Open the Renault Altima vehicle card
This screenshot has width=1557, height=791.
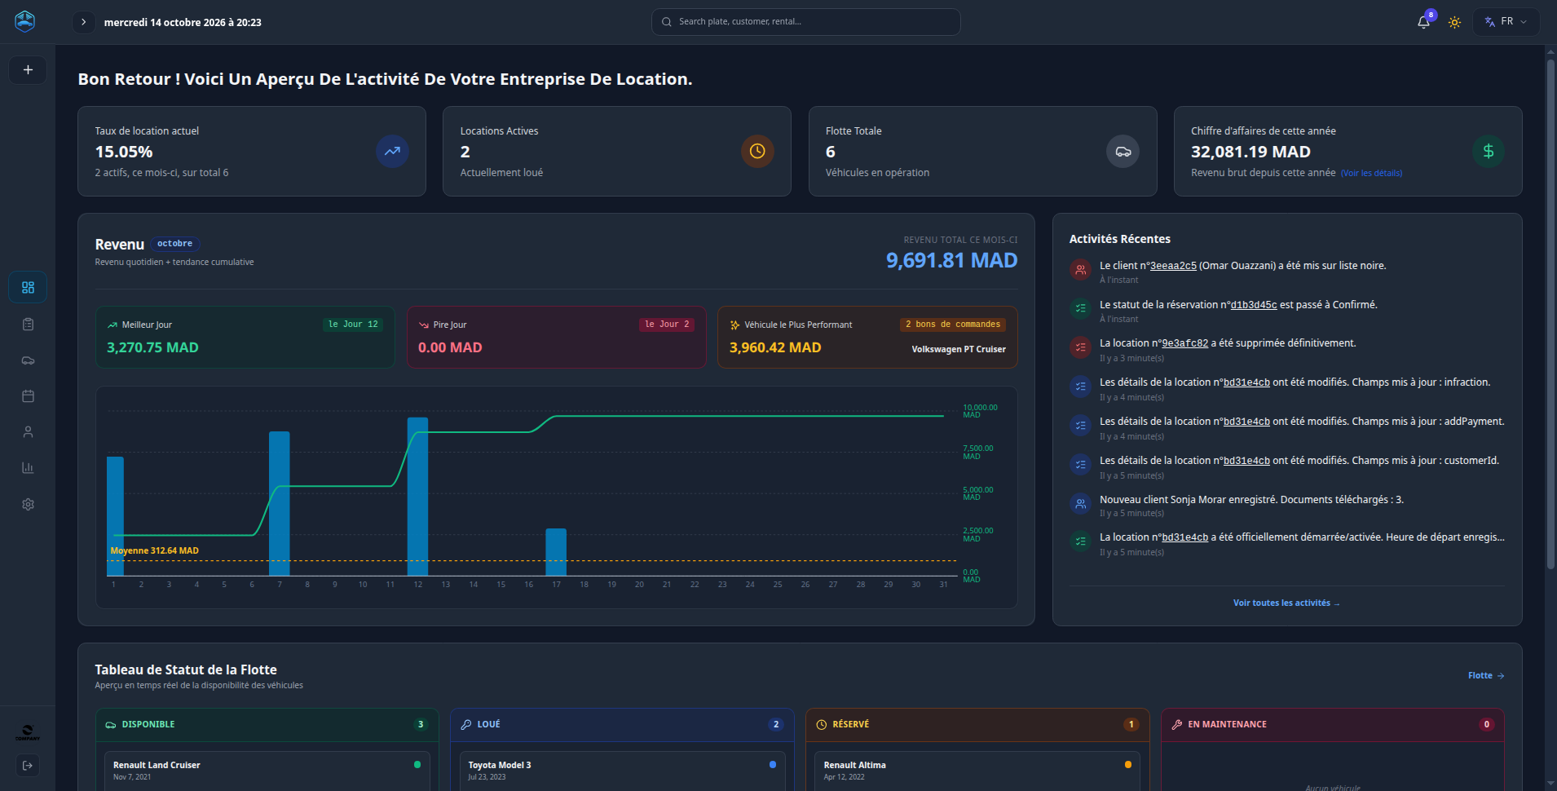pyautogui.click(x=977, y=771)
